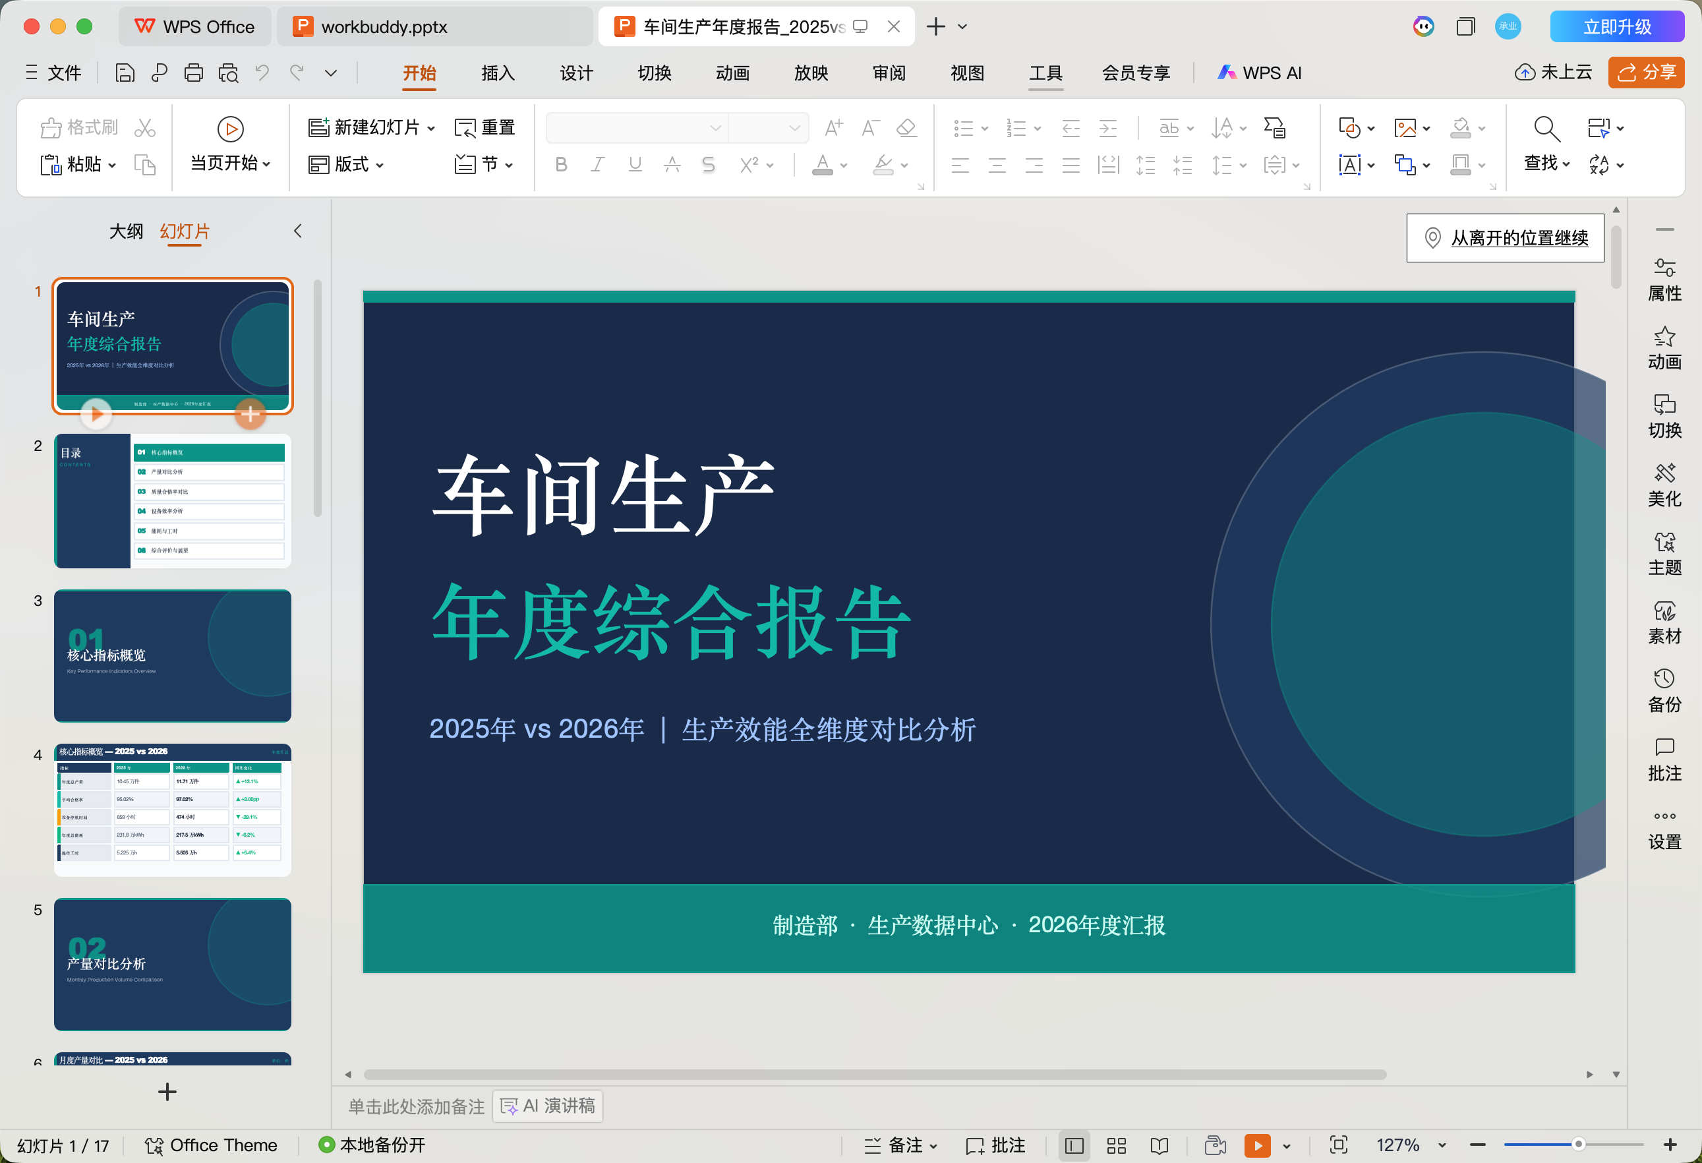Switch to the 设计 ribbon tab
Viewport: 1702px width, 1163px height.
[x=575, y=73]
